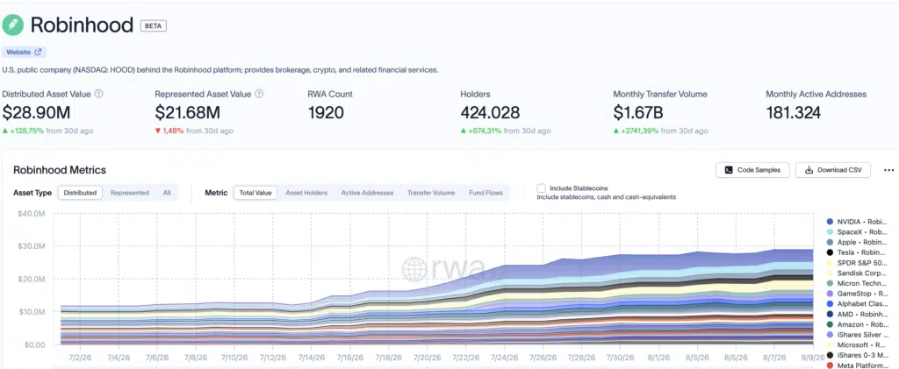Click the $1.67B monthly transfer volume
This screenshot has width=899, height=369.
638,113
